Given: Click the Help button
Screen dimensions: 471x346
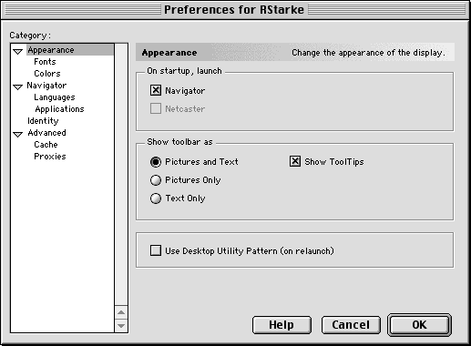Looking at the screenshot, I should click(282, 325).
